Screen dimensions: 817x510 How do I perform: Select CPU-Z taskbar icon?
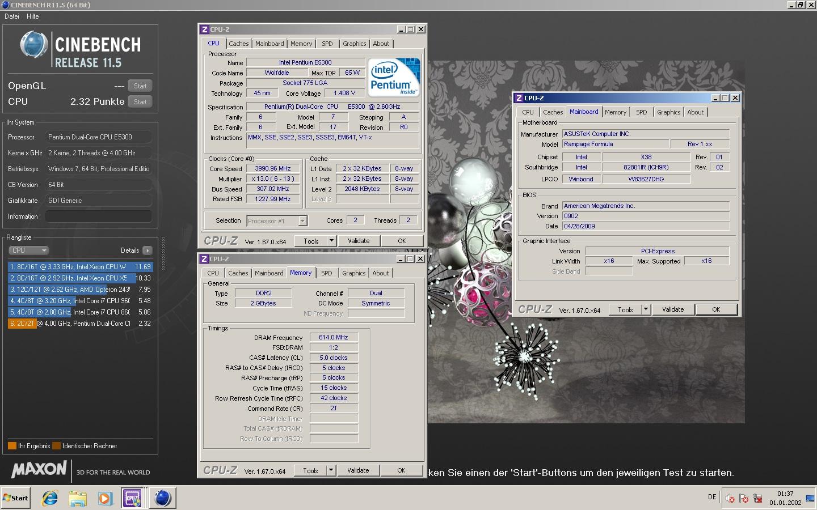133,498
